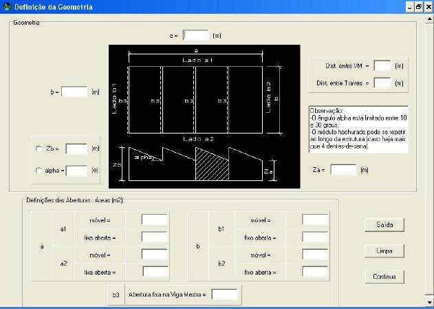Restore down the window
Image resolution: width=434 pixels, height=309 pixels.
tap(419, 7)
